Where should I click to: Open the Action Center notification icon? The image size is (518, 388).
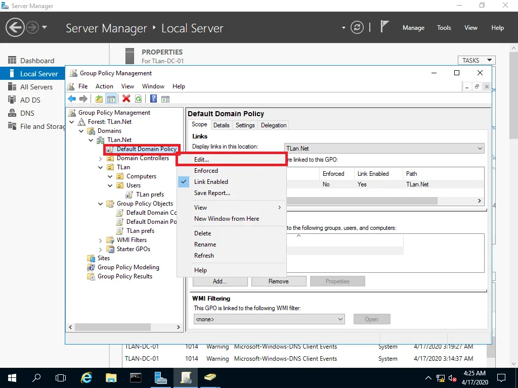pos(501,378)
